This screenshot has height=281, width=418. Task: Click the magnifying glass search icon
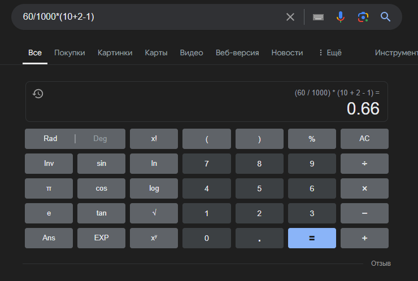[385, 17]
